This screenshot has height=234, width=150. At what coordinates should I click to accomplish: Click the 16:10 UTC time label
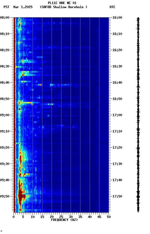click(x=117, y=34)
